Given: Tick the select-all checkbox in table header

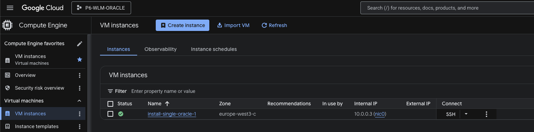Looking at the screenshot, I should click(110, 104).
